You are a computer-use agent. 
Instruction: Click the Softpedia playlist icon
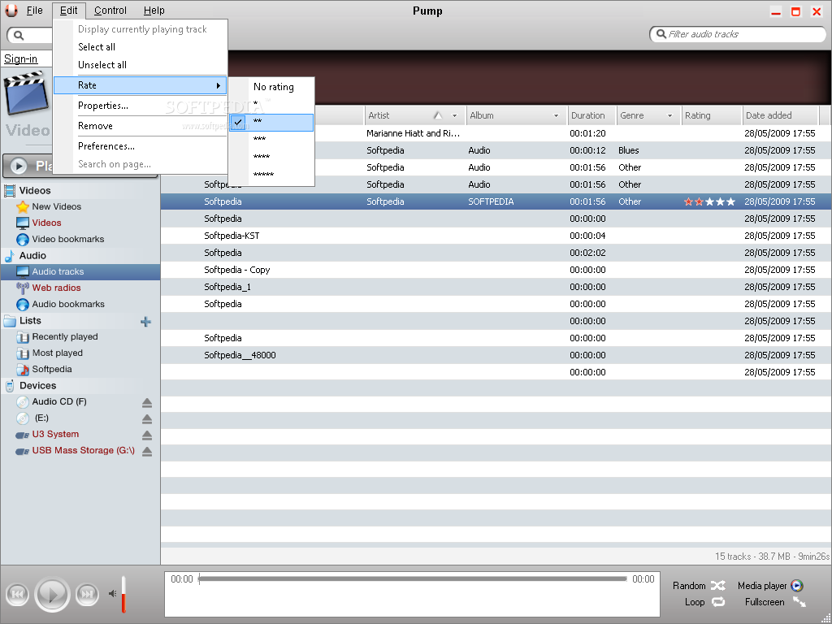pos(23,370)
